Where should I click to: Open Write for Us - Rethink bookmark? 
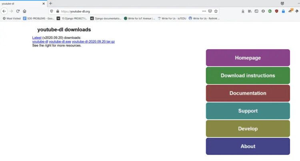point(204,18)
